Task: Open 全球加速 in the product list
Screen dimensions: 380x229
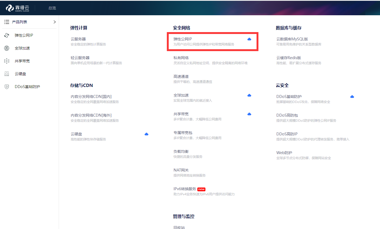Action: (x=181, y=95)
